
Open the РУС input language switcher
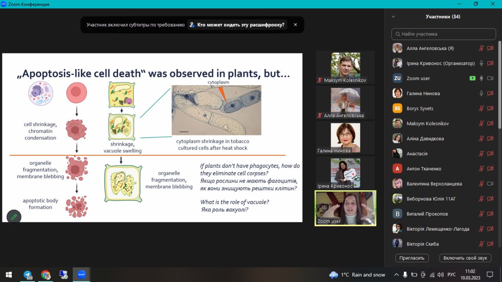(x=452, y=275)
